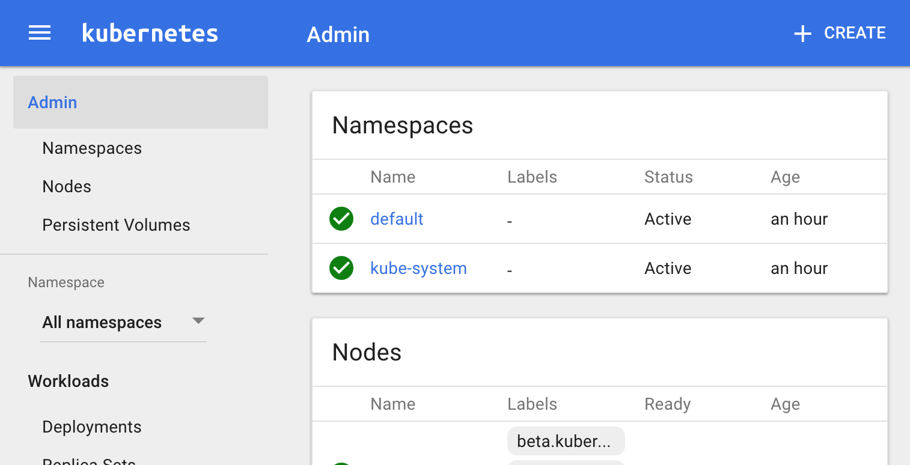Screen dimensions: 910x465
Task: Open the kube-system namespace link
Action: 418,268
